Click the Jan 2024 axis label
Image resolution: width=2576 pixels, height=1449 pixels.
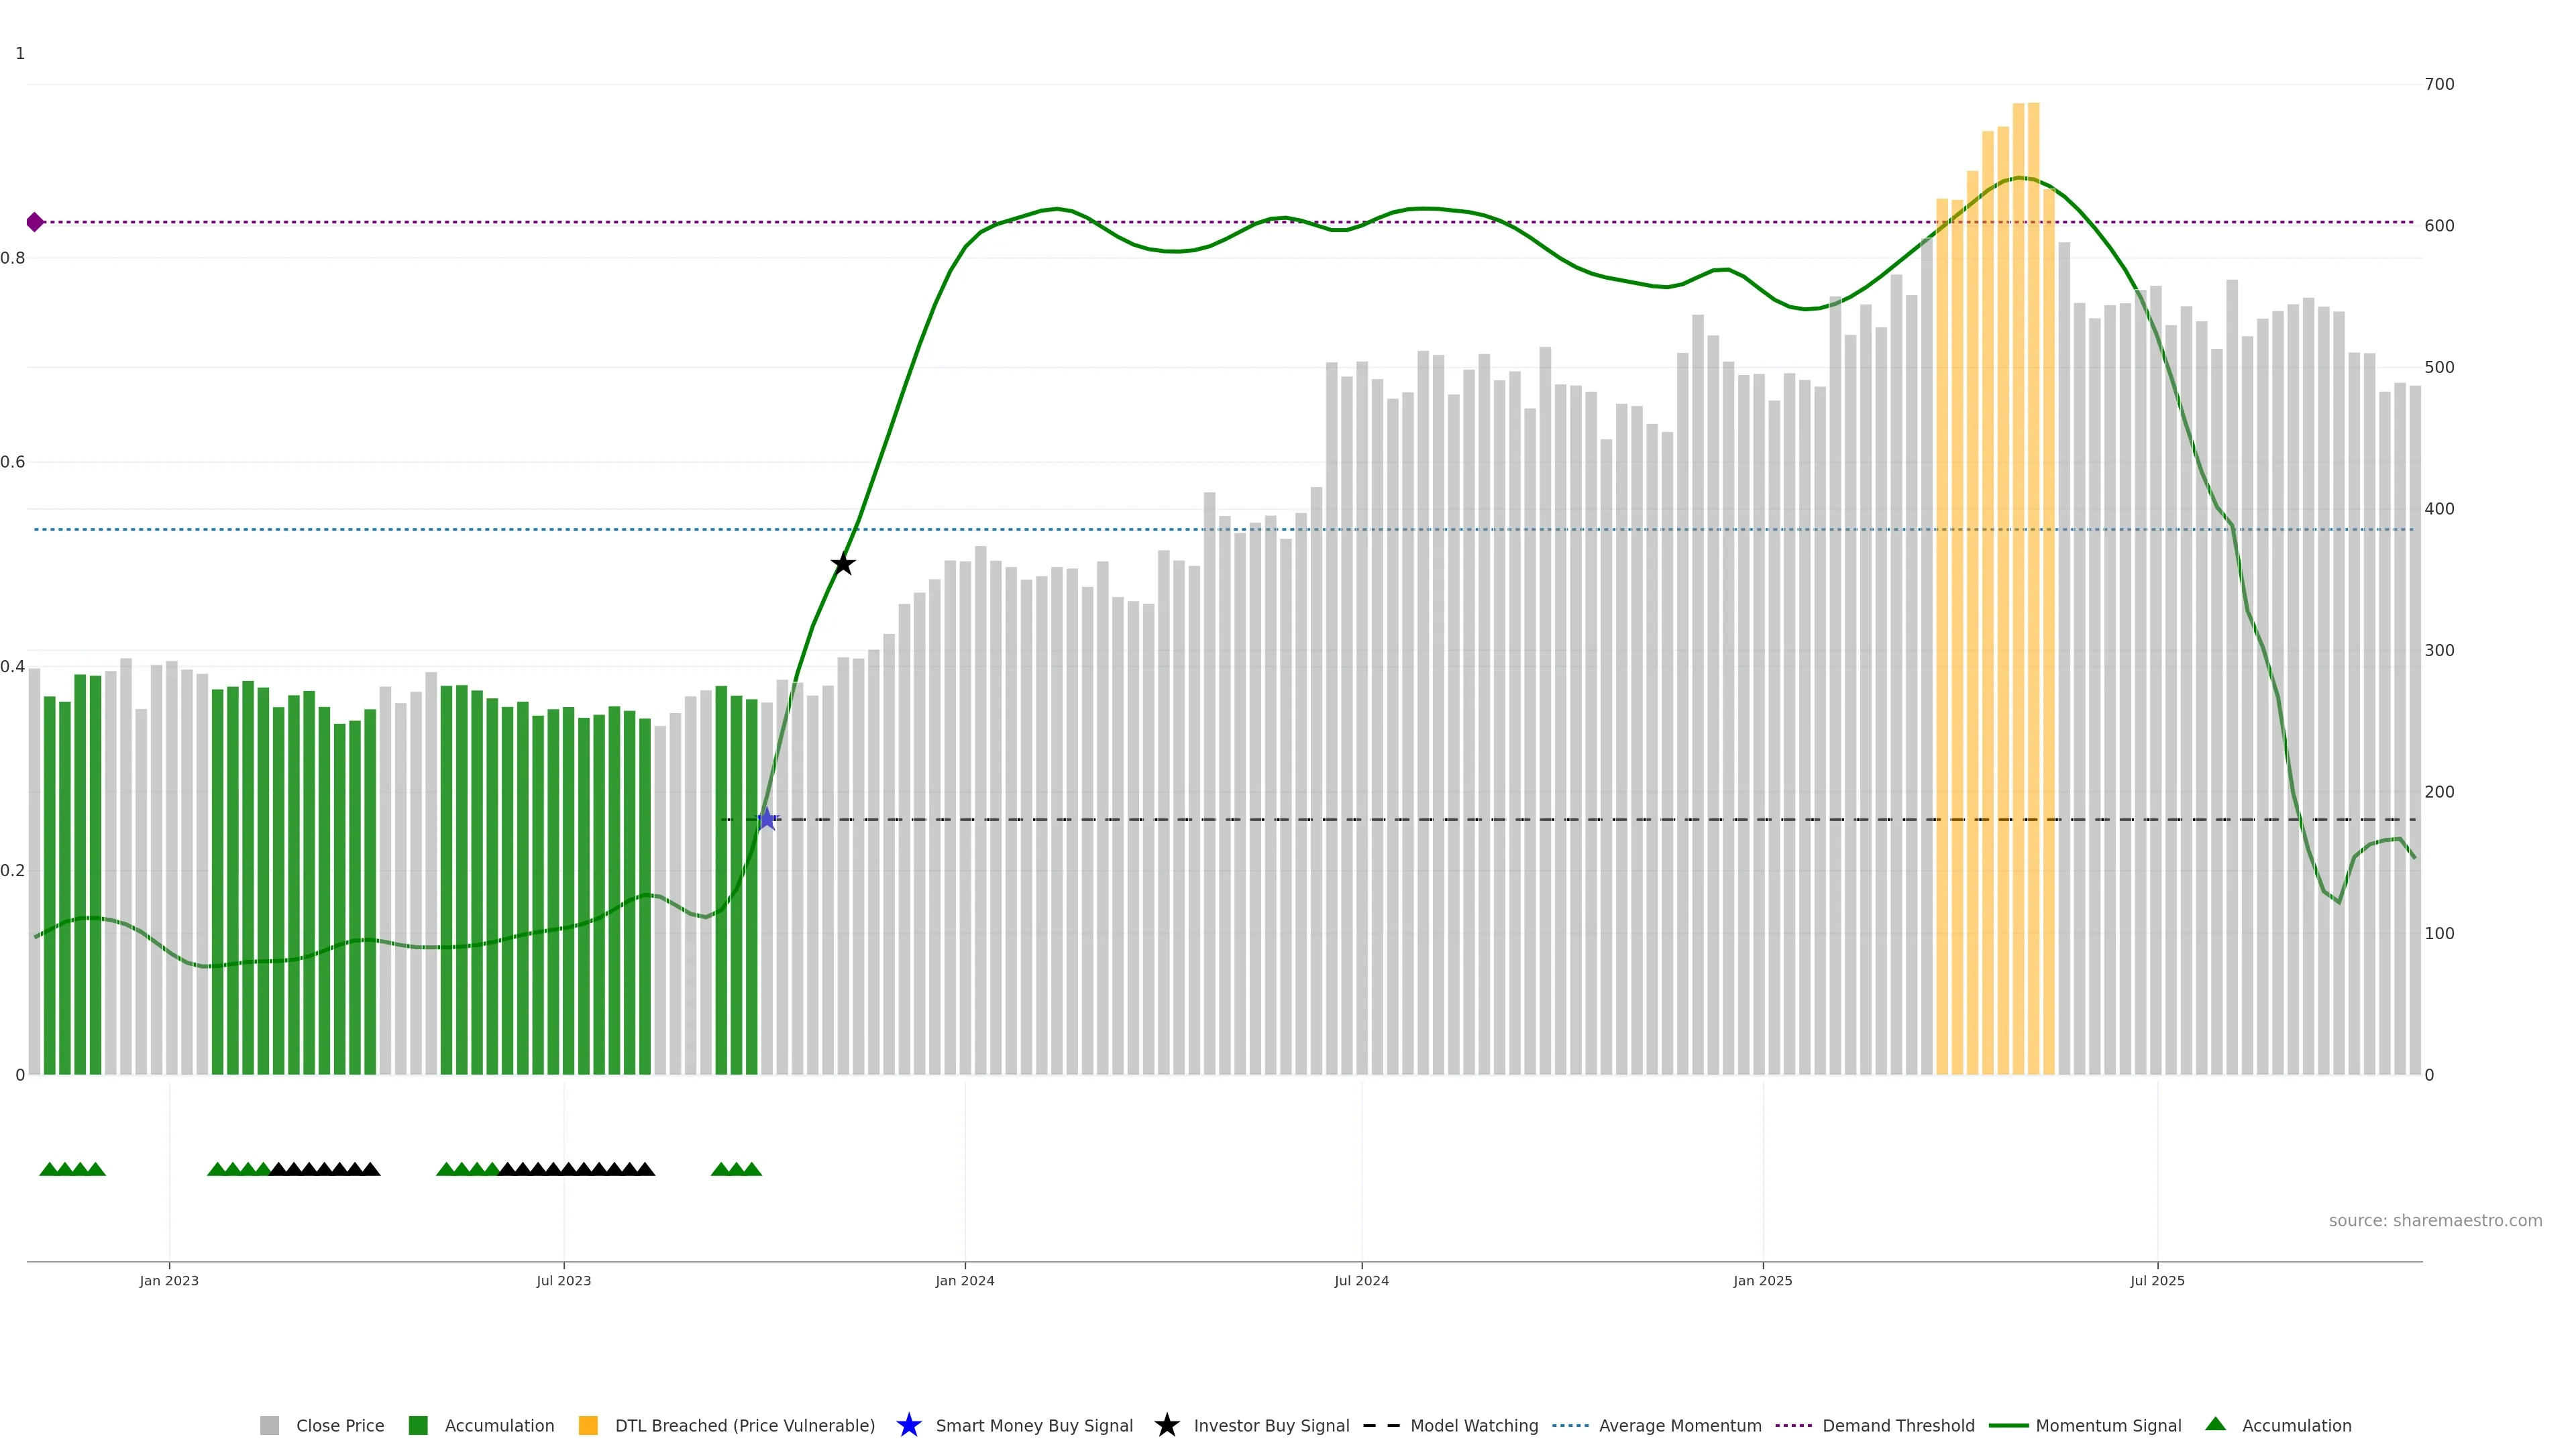(964, 1280)
